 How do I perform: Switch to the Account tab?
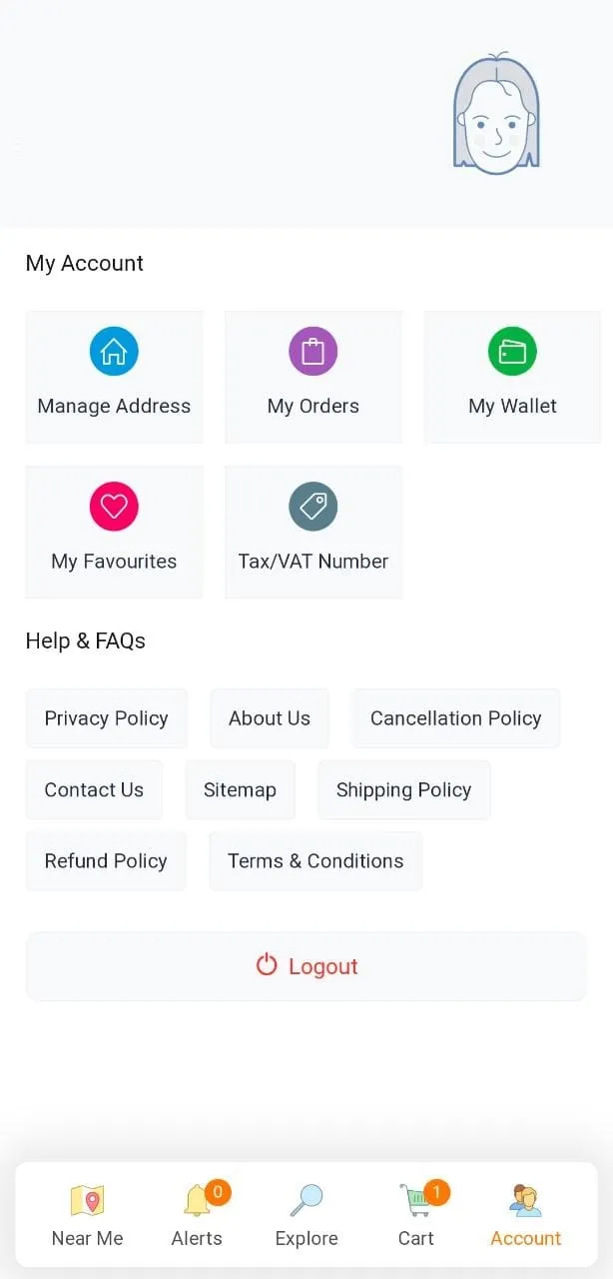(525, 1214)
